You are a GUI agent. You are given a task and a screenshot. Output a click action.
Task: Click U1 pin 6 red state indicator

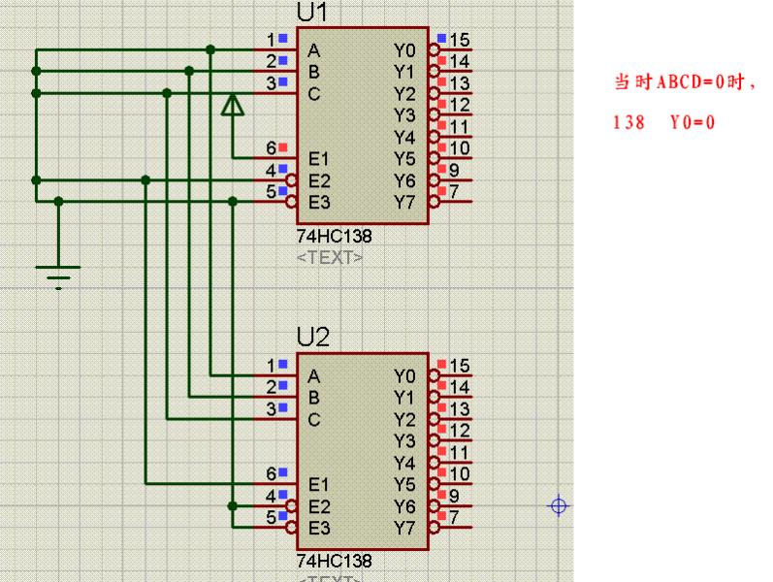click(282, 147)
